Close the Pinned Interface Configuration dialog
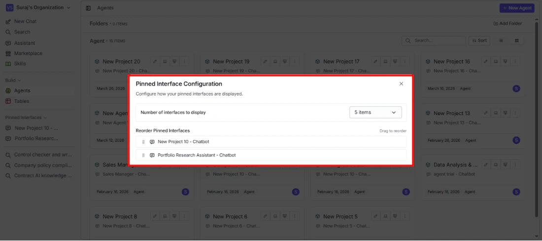 pyautogui.click(x=401, y=84)
